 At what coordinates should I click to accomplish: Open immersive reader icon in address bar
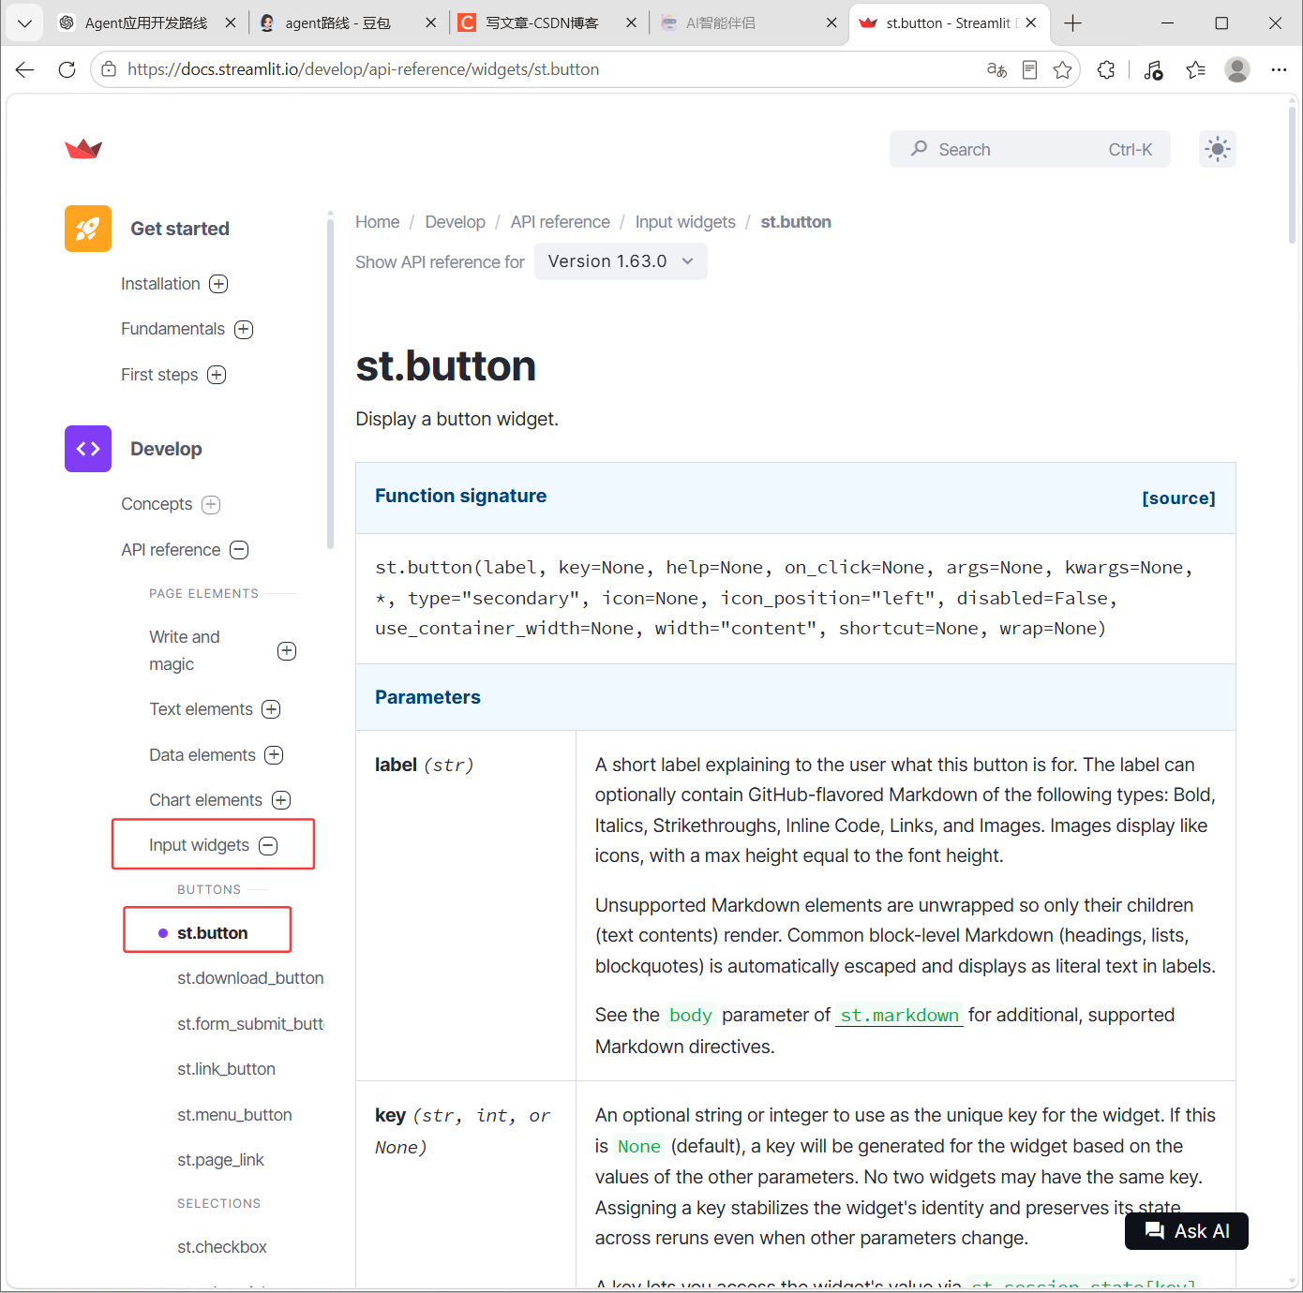pos(1029,69)
